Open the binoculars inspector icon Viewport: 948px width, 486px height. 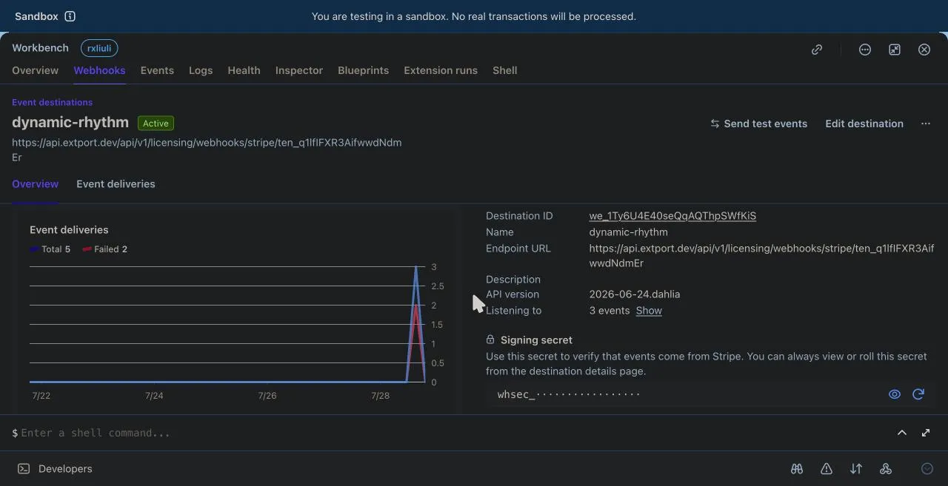pos(797,469)
